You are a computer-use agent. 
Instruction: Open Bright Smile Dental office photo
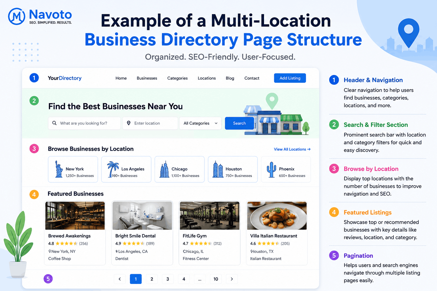click(x=142, y=216)
